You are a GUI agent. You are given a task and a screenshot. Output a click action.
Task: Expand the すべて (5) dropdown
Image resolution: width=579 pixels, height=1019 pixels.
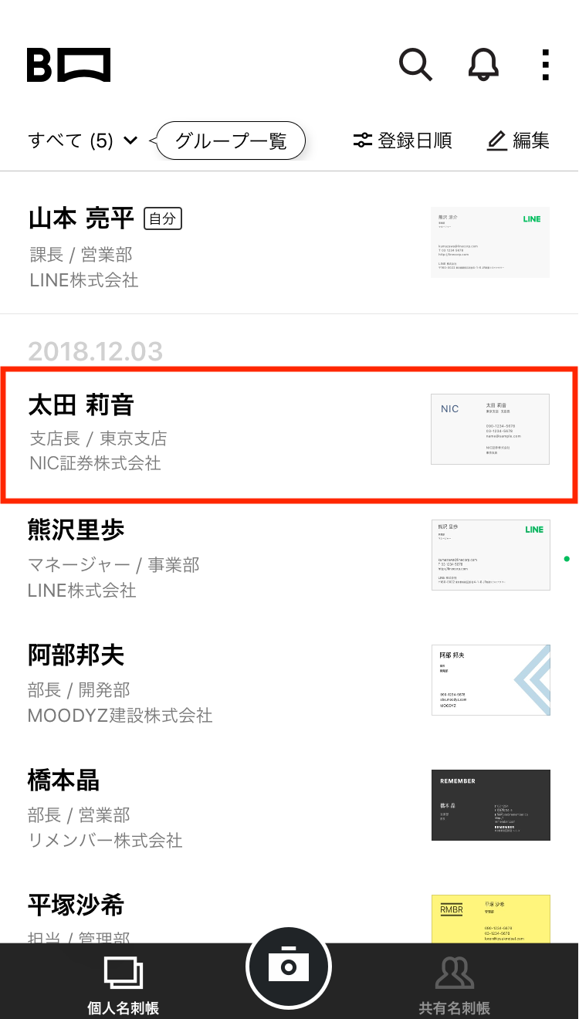coord(83,140)
